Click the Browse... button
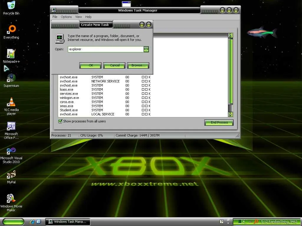This screenshot has height=226, width=302. pyautogui.click(x=138, y=65)
